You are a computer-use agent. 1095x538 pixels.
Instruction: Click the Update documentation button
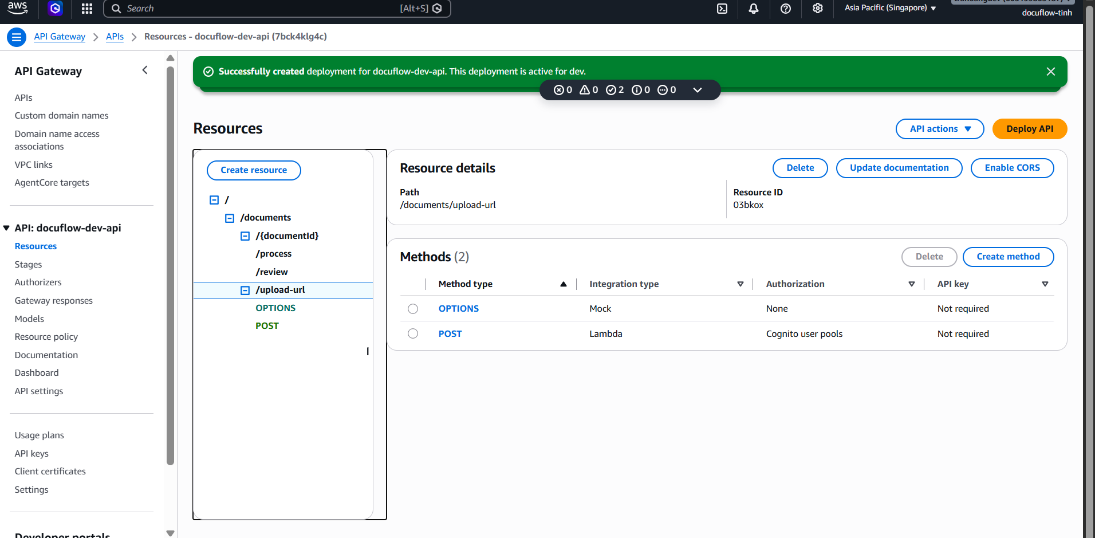tap(899, 168)
